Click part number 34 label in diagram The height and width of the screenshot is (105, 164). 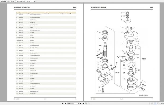[99, 91]
